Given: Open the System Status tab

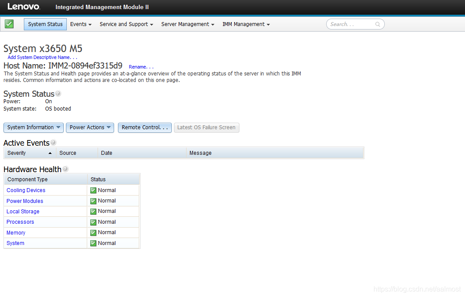Looking at the screenshot, I should [46, 24].
